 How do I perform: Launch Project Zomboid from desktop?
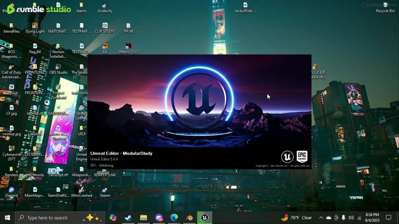[58, 92]
